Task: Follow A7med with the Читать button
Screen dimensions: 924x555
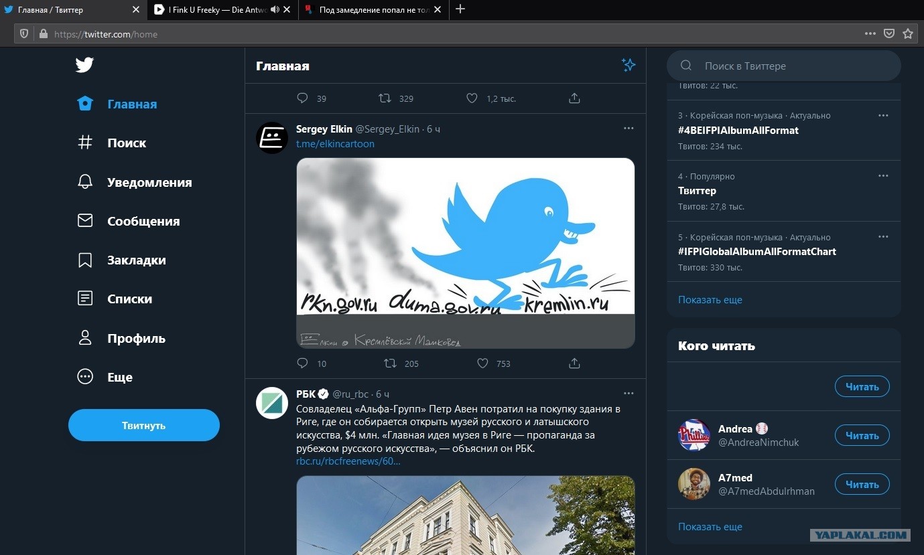Action: (862, 485)
